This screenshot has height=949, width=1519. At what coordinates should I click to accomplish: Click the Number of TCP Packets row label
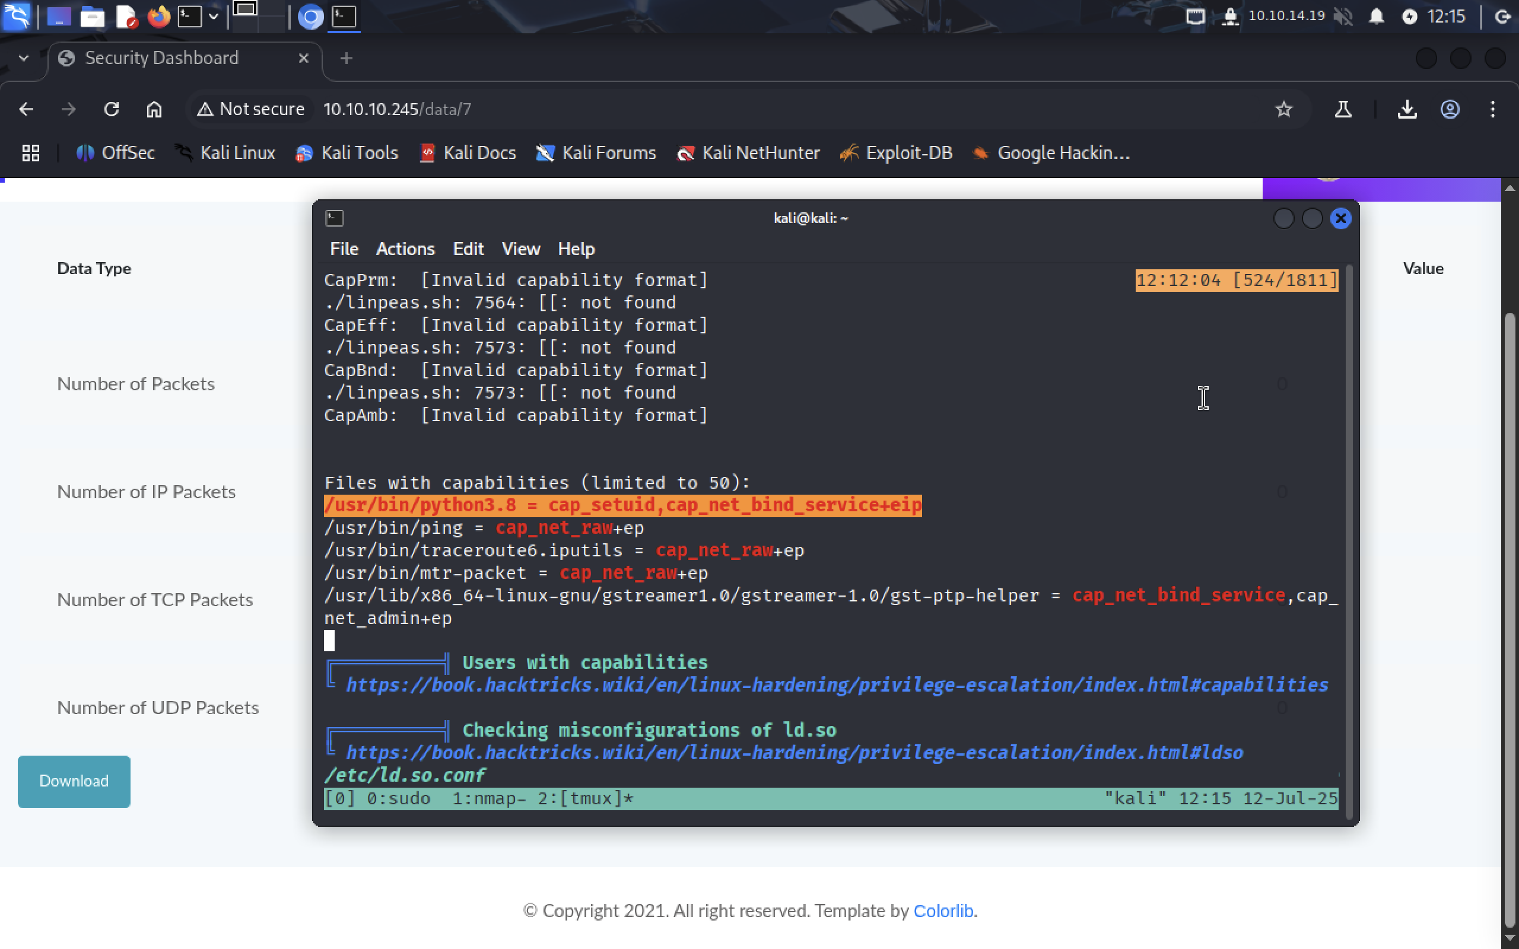[155, 600]
